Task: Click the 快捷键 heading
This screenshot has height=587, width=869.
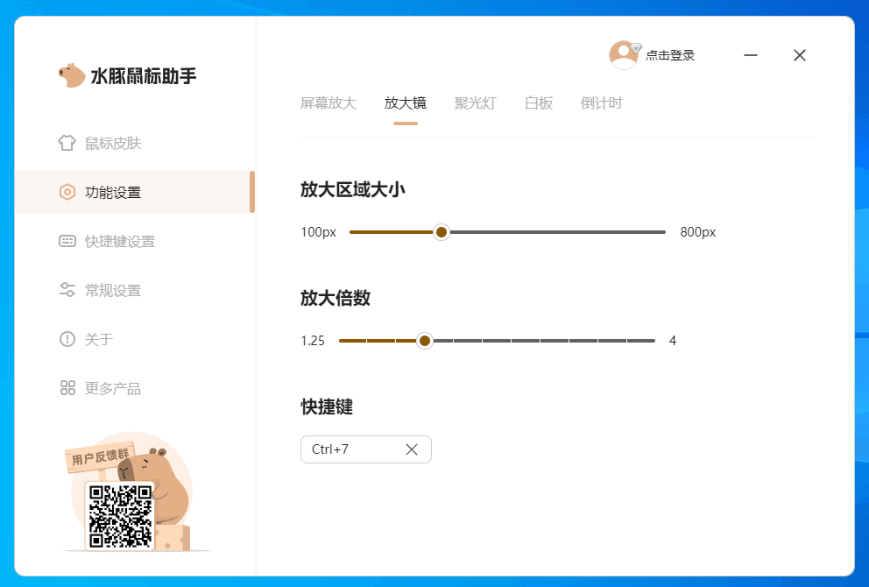Action: (327, 407)
